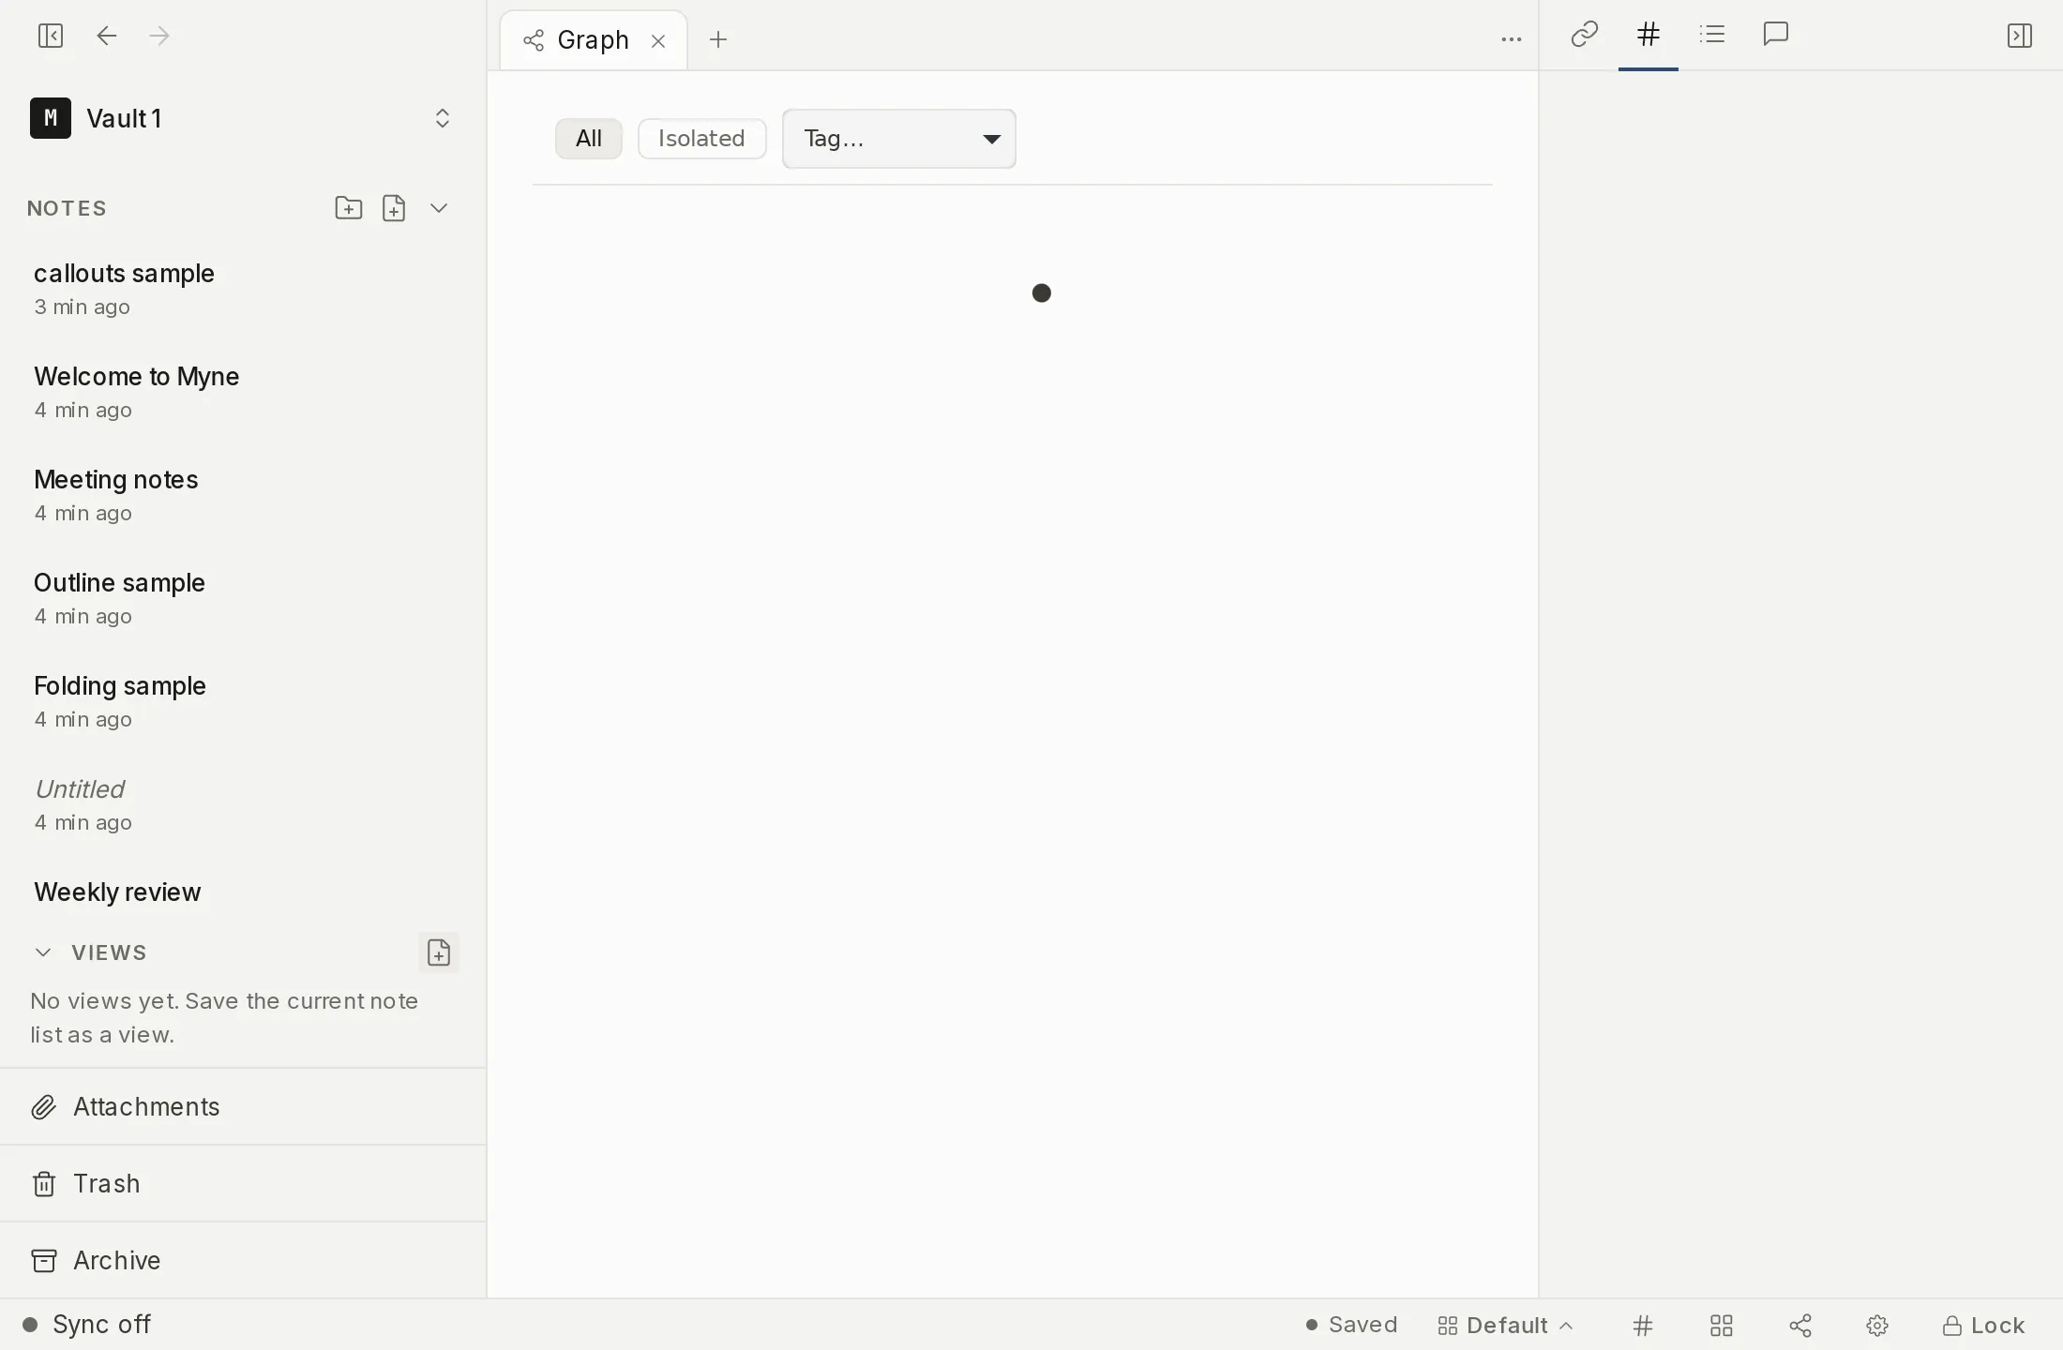Open settings gear in status bar
2063x1350 pixels.
coord(1877,1326)
